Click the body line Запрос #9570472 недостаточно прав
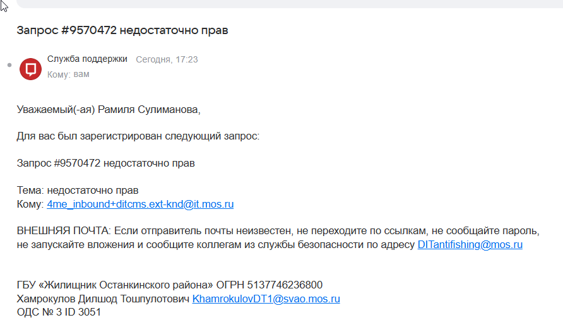The width and height of the screenshot is (563, 320). coord(105,163)
